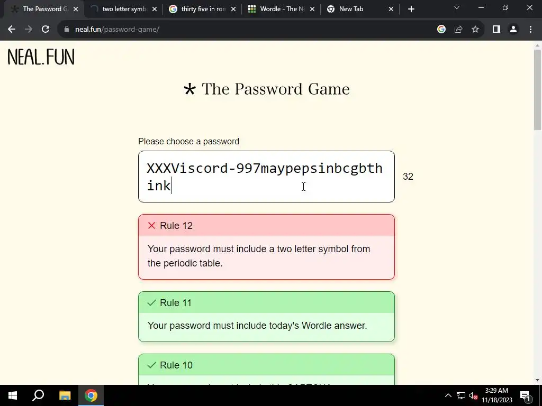Image resolution: width=542 pixels, height=406 pixels.
Task: Open the browser side panel
Action: coord(496,30)
